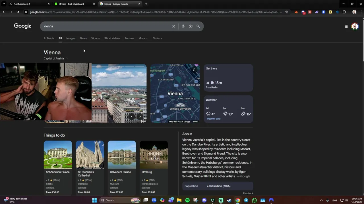Expand the Vienna map to full view

[x=194, y=69]
